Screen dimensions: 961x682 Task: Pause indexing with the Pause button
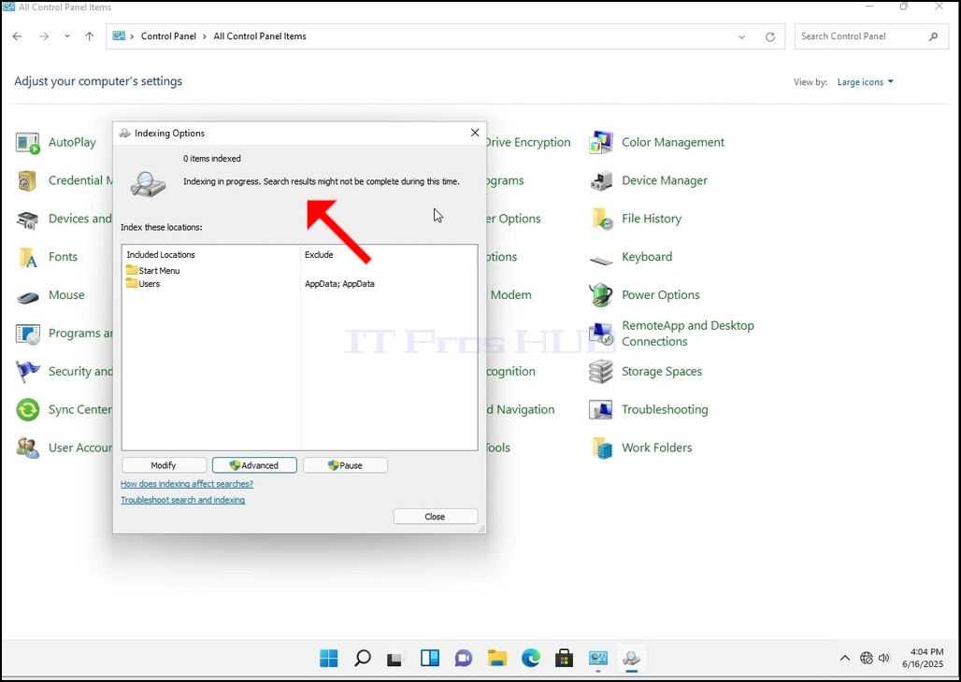pos(345,465)
